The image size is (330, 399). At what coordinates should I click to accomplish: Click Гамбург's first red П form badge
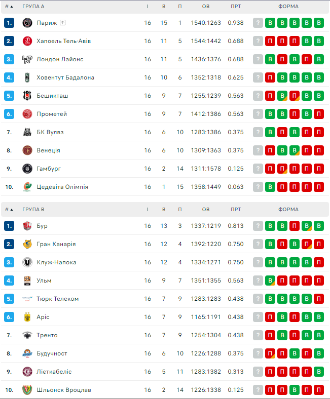[270, 169]
